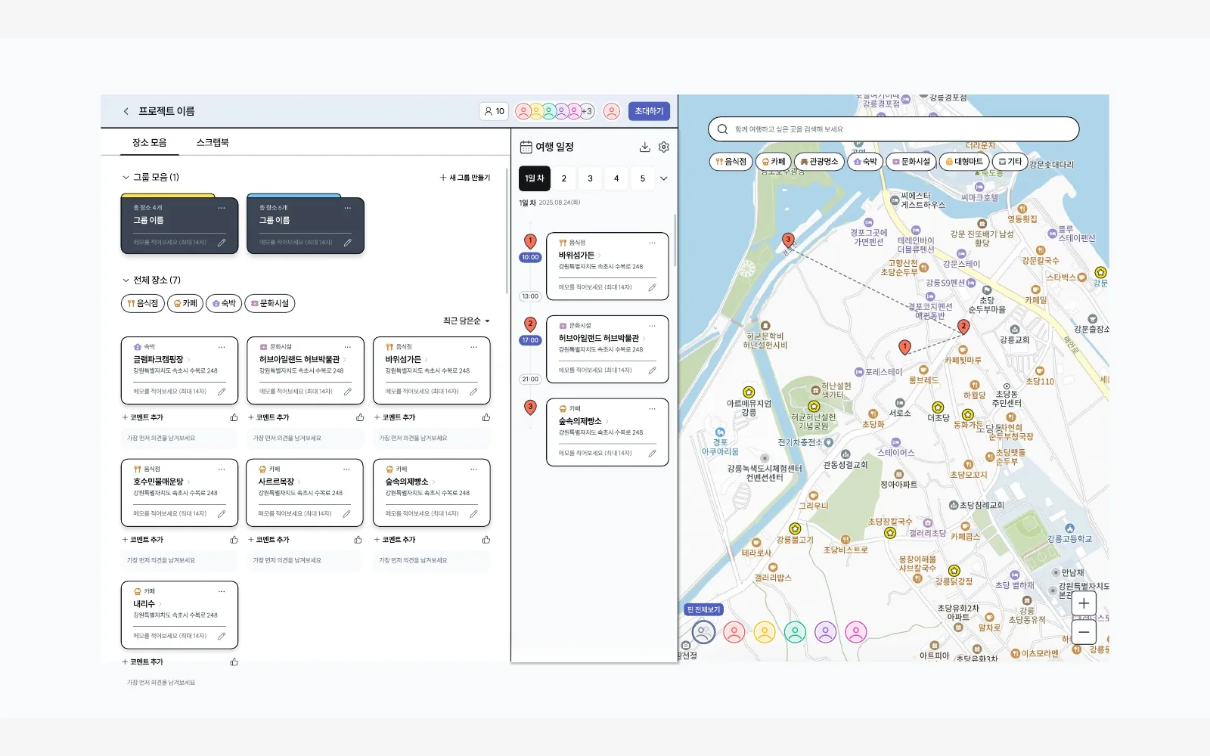This screenshot has width=1210, height=756.
Task: Switch to the 장소 모음 tab
Action: point(149,142)
